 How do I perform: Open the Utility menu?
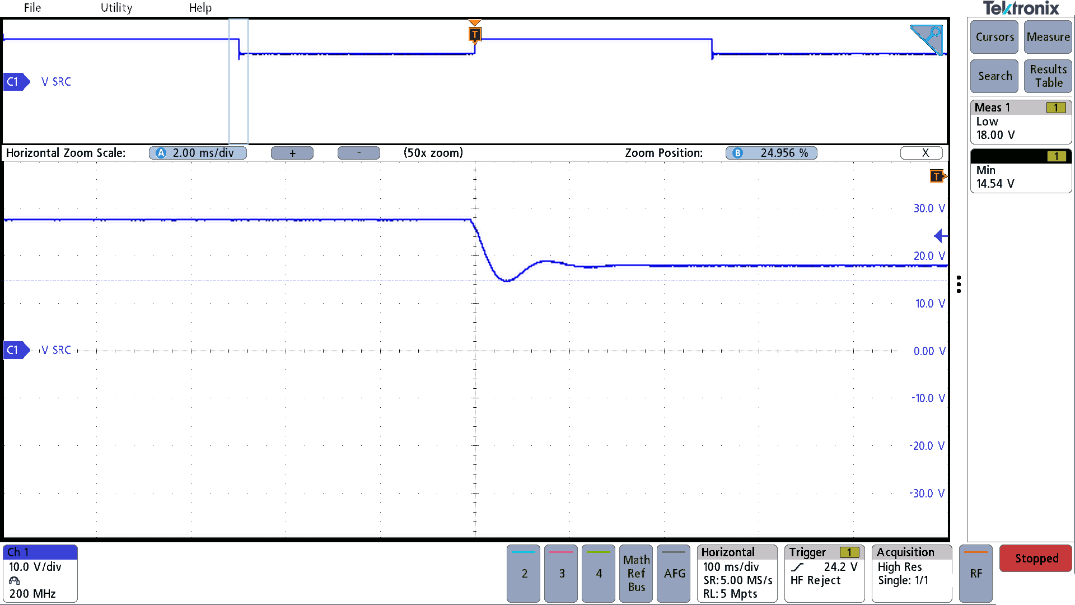116,8
